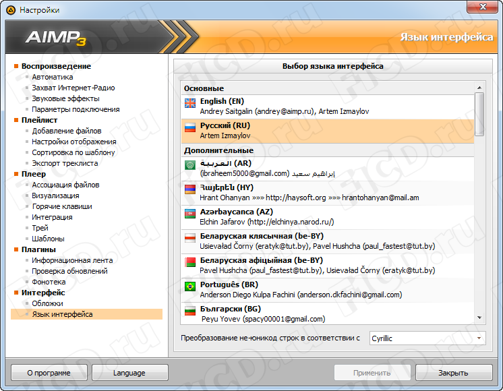Screen dimensions: 503x391
Task: Open the Плагины settings section
Action: (38, 249)
